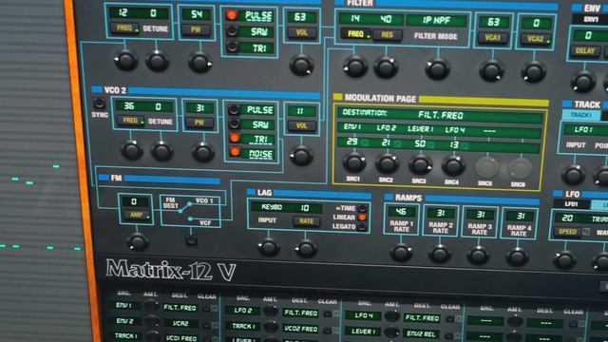Click VCO 2 frequency value 36
The image size is (608, 342).
129,105
